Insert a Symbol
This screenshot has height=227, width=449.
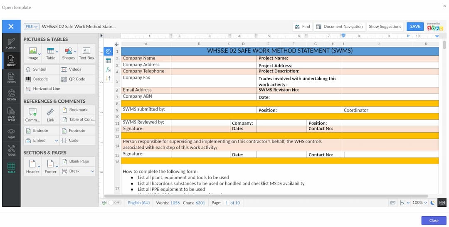pos(42,69)
